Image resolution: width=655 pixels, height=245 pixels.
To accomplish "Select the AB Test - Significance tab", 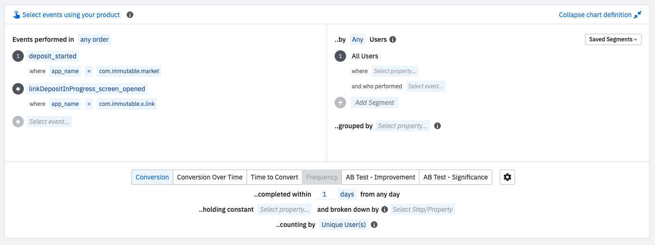I will click(x=456, y=177).
